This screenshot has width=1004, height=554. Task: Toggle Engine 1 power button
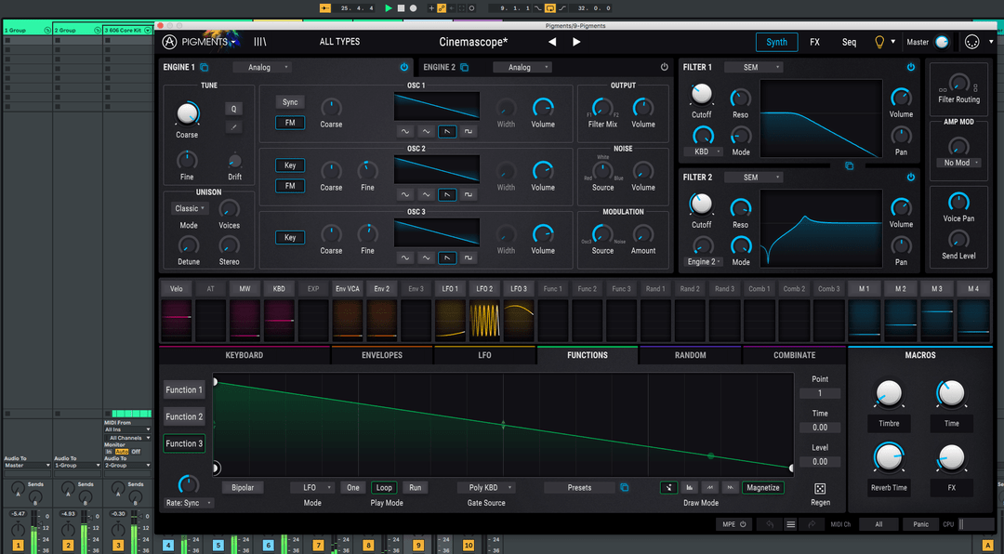point(404,67)
